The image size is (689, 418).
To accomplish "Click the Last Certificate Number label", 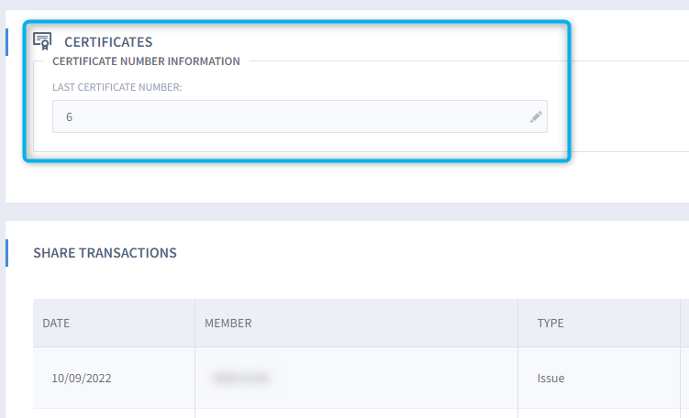I will click(117, 87).
